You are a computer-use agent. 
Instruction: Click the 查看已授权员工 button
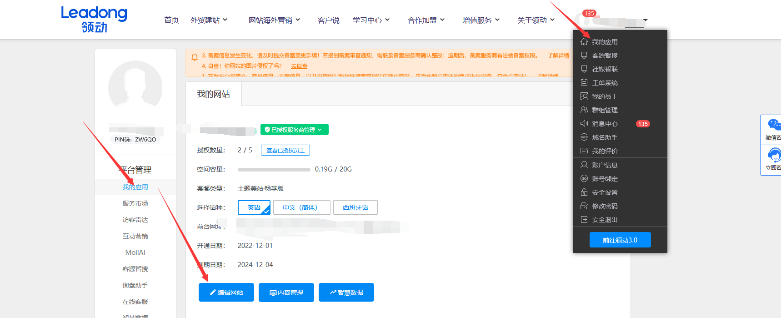(x=285, y=150)
